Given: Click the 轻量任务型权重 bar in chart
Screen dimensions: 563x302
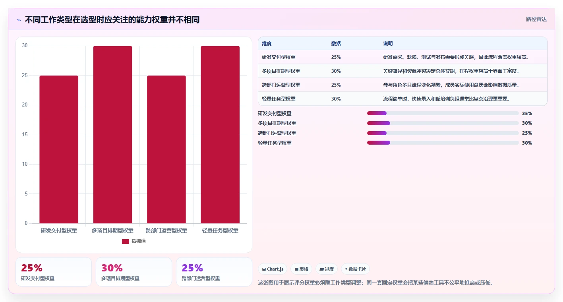Looking at the screenshot, I should tap(220, 135).
